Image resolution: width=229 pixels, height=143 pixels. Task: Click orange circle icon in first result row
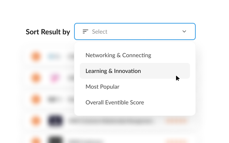click(x=35, y=56)
